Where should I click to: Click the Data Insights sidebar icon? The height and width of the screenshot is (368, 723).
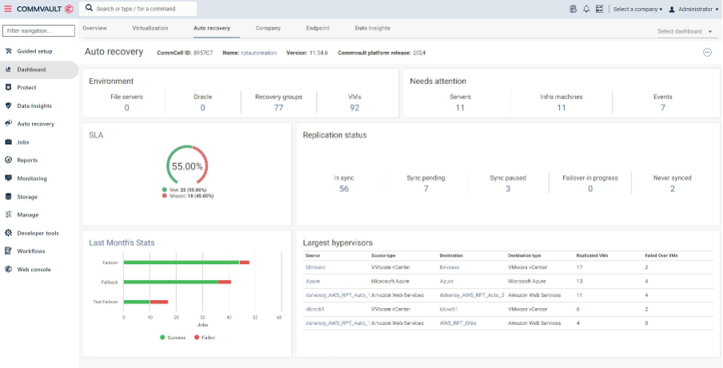[x=8, y=106]
